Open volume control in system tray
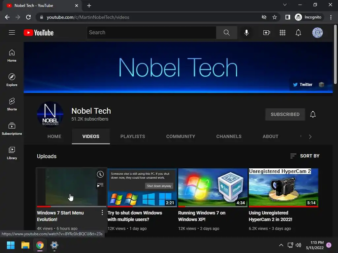Image resolution: width=338 pixels, height=253 pixels. click(298, 245)
